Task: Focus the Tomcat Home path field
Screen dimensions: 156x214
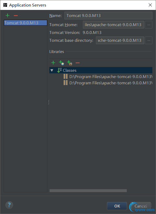Action: 113,25
